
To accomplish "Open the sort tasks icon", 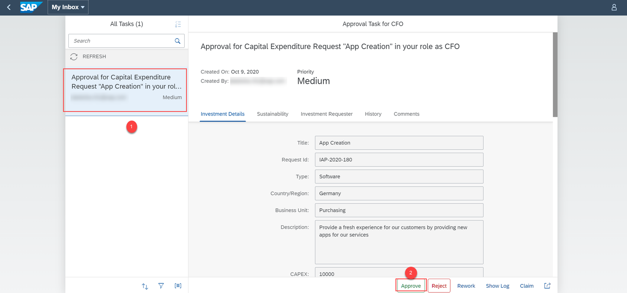I will (145, 286).
